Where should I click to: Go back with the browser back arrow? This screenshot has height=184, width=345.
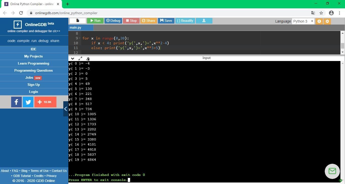click(5, 13)
